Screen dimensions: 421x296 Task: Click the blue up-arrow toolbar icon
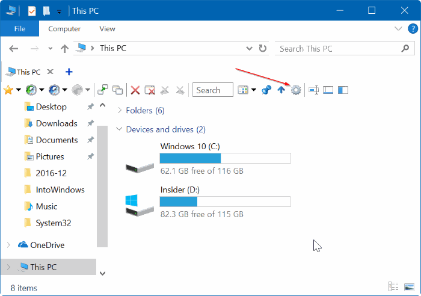pyautogui.click(x=281, y=90)
